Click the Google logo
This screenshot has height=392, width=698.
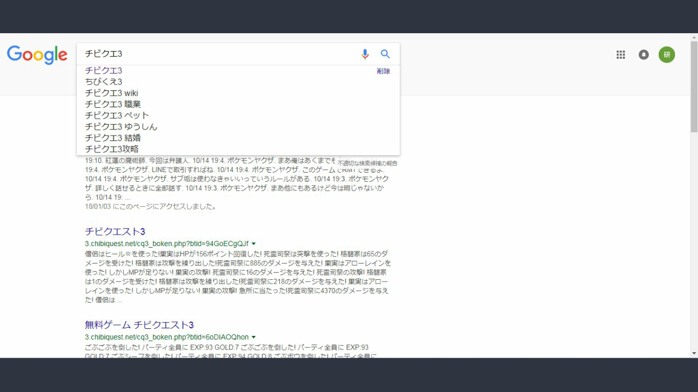(37, 55)
